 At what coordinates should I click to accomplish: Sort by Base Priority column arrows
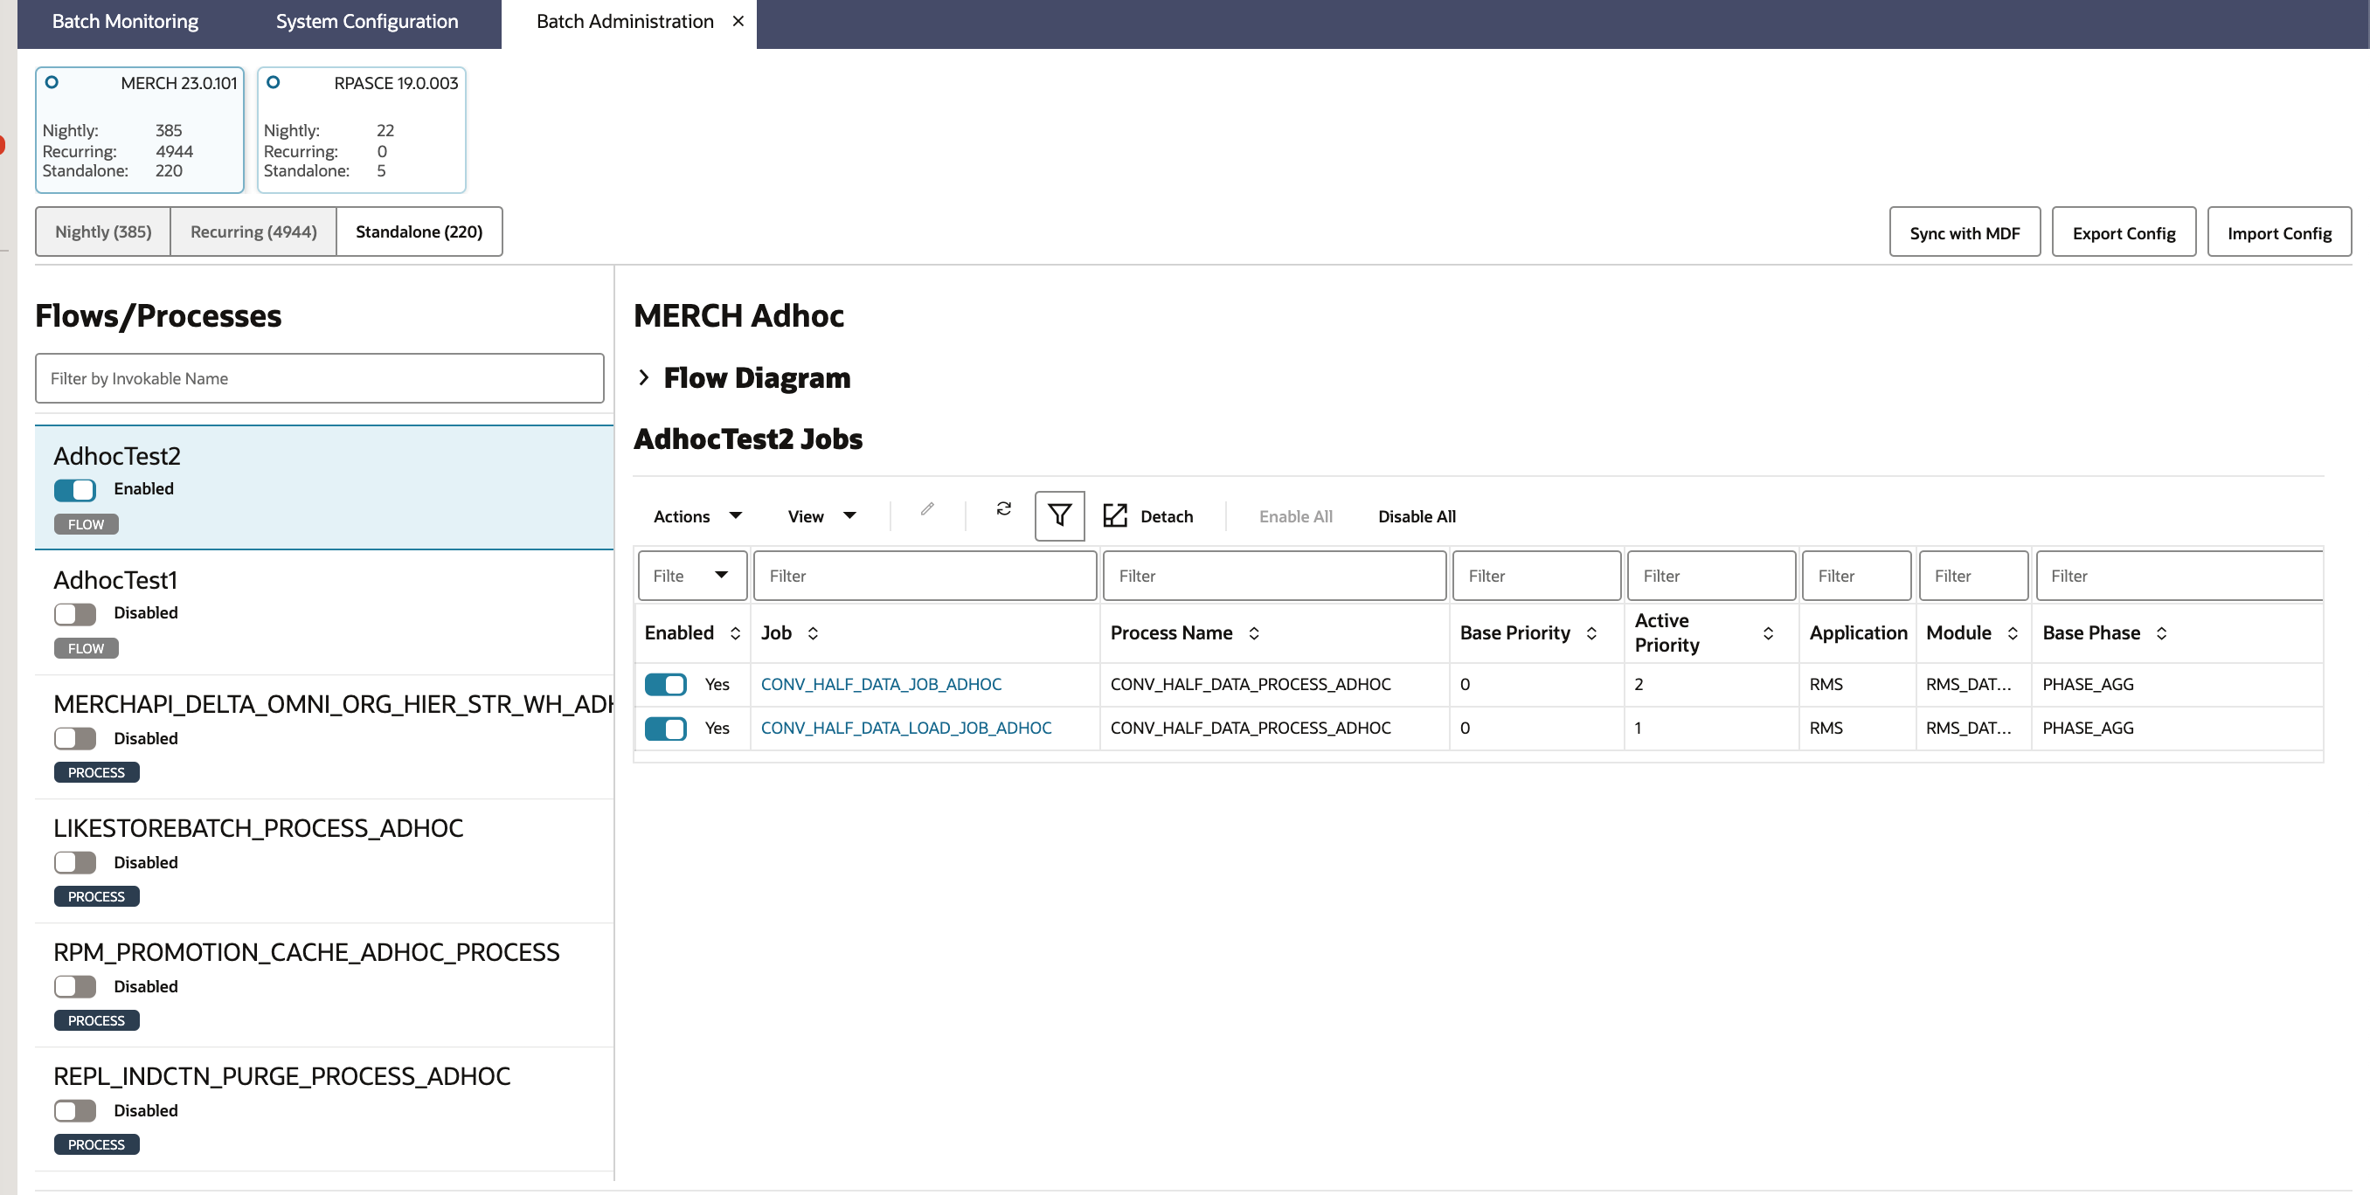1591,633
